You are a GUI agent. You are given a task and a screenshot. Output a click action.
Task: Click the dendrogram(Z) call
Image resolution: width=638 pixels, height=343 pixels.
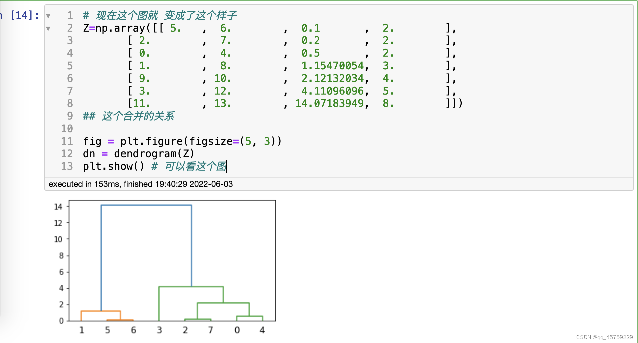tap(154, 154)
